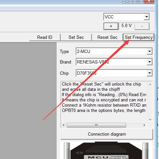
Task: Click the Set Sec button
Action: [x=76, y=37]
